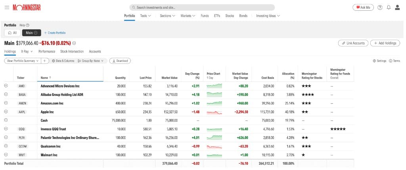Expand the Tools menu
This screenshot has height=170, width=406.
click(x=145, y=16)
